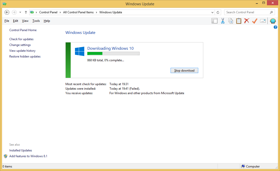Viewport: 280px width, 171px height.
Task: Click 'For Windows and other products from Microsoft Update'
Action: coord(147,93)
